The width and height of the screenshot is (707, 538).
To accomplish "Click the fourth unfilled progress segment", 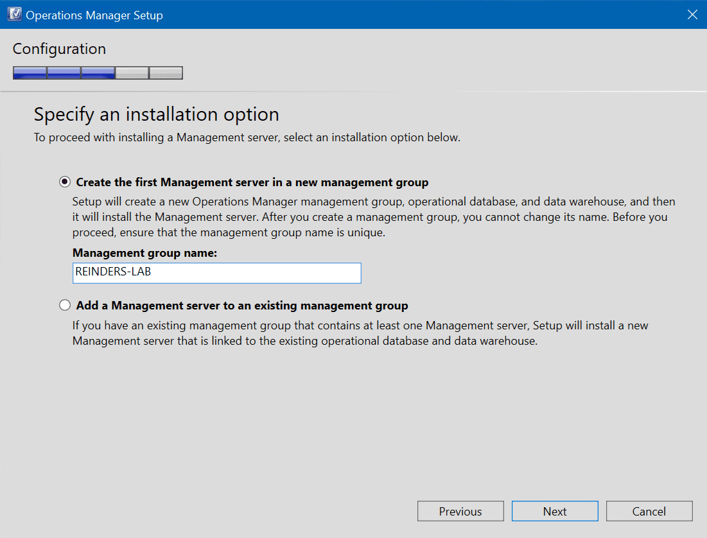I will [x=132, y=73].
